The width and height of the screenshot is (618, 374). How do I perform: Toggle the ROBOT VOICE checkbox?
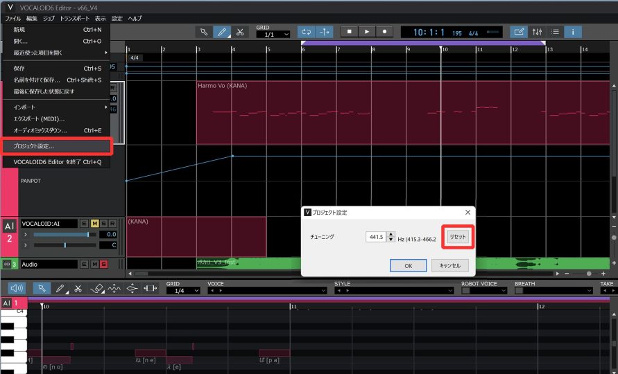[x=466, y=290]
